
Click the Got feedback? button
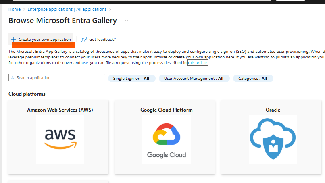coord(99,39)
